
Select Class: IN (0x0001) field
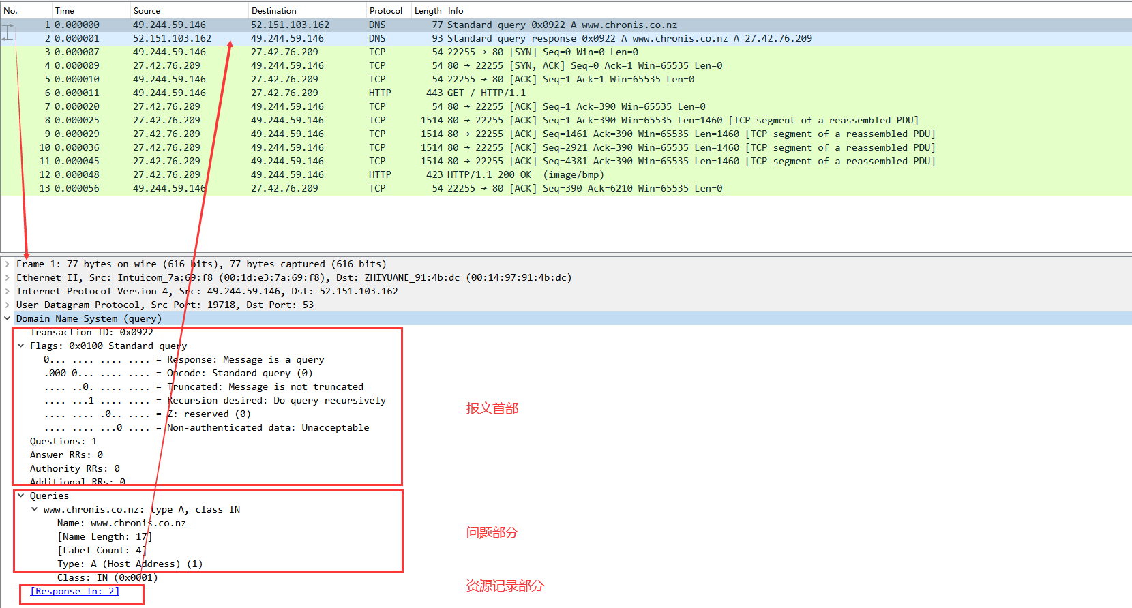pos(107,577)
